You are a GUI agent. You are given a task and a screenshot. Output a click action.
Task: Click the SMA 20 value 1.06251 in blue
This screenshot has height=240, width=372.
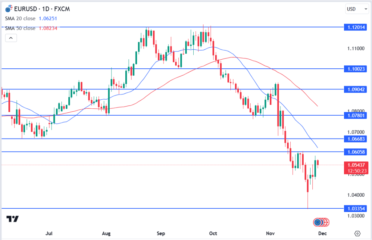48,18
